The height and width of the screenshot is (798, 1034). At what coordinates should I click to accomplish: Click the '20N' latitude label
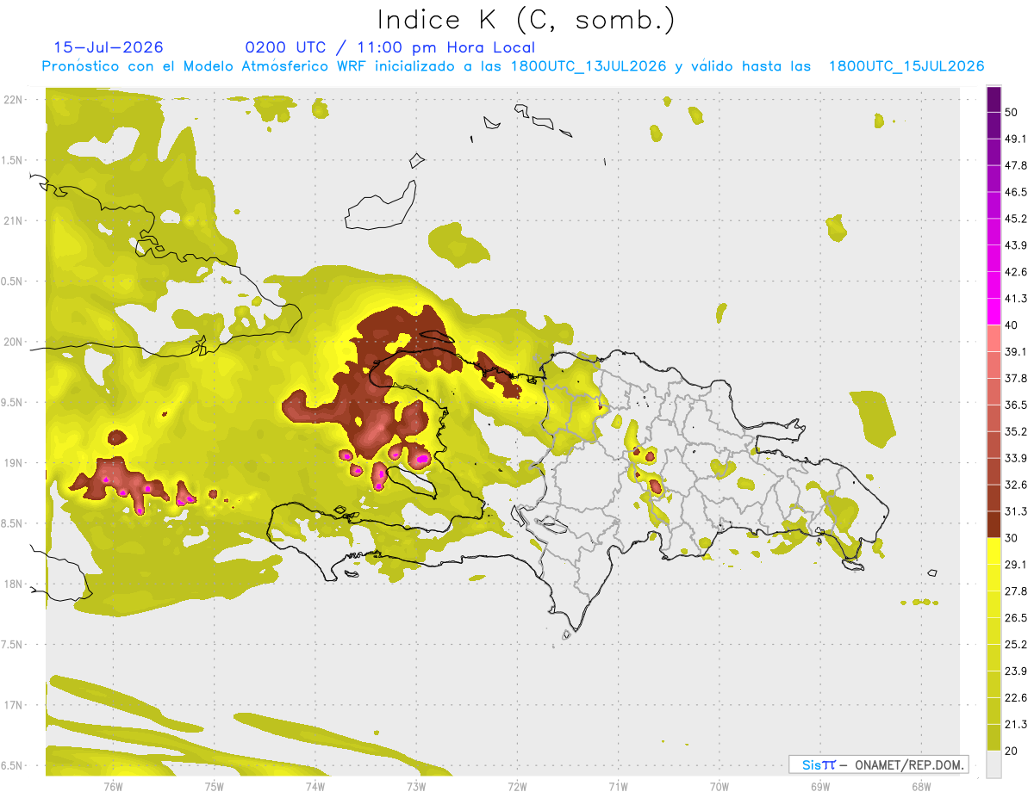coord(13,342)
